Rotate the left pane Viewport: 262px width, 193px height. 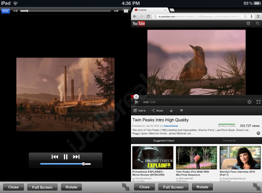coord(72,187)
